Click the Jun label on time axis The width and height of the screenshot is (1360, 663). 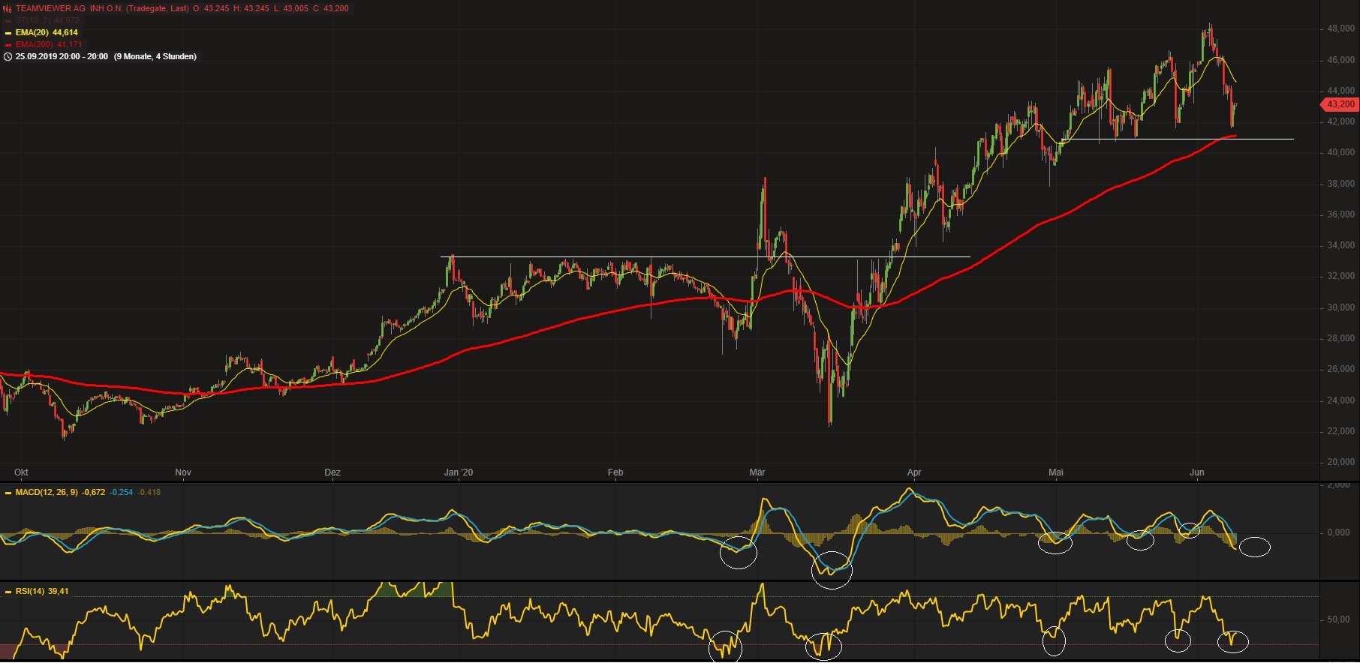[x=1196, y=472]
